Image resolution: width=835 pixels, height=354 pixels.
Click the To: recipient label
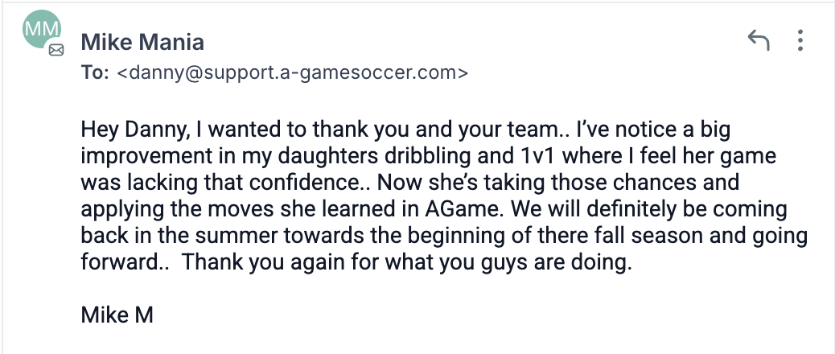[95, 72]
